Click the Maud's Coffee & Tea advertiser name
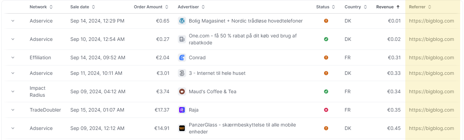Image resolution: width=464 pixels, height=140 pixels. [x=213, y=91]
